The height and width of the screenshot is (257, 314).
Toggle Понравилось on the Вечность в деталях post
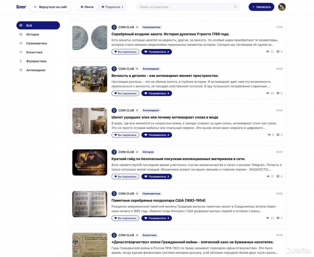pyautogui.click(x=157, y=93)
